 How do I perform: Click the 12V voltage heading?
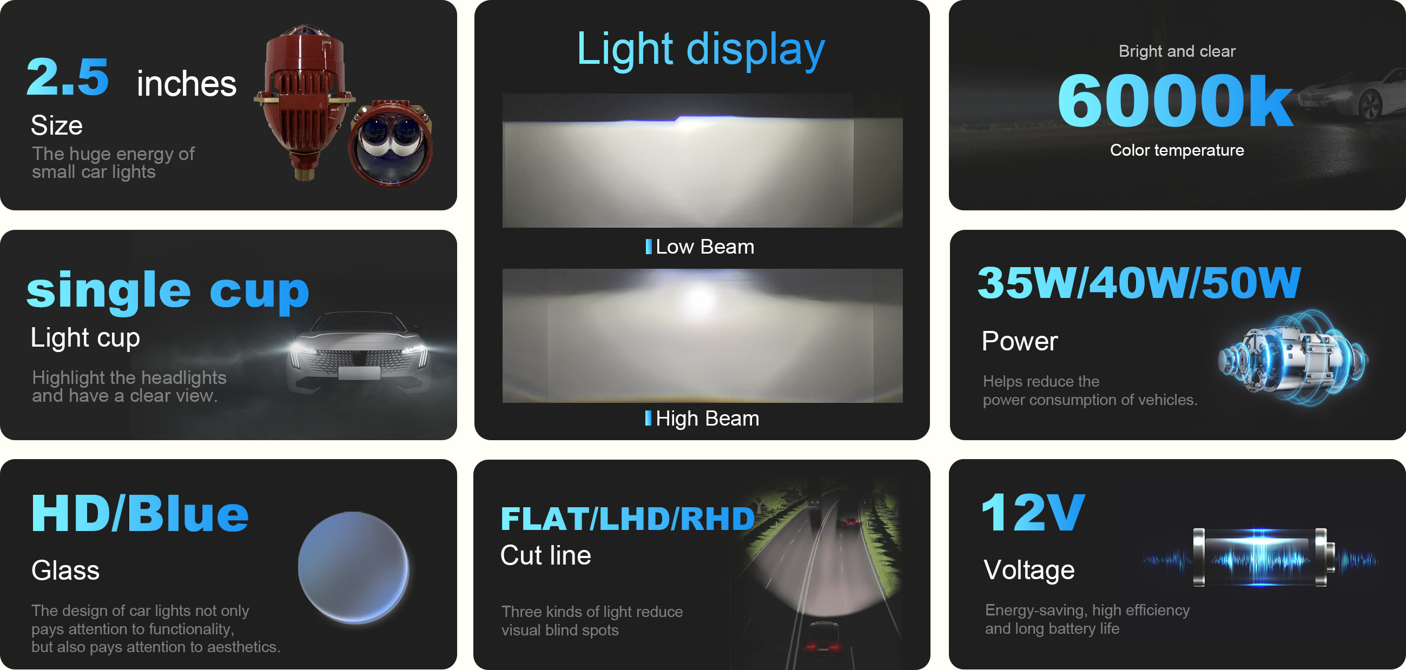click(x=1033, y=512)
